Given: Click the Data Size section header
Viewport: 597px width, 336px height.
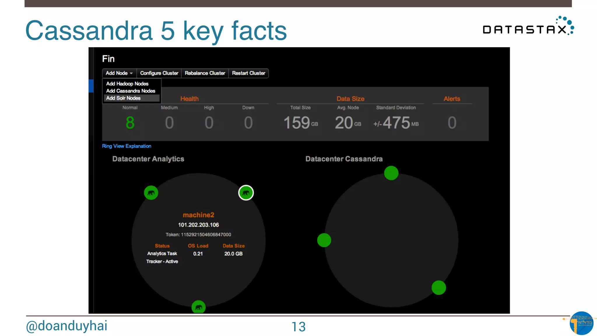Looking at the screenshot, I should 351,99.
